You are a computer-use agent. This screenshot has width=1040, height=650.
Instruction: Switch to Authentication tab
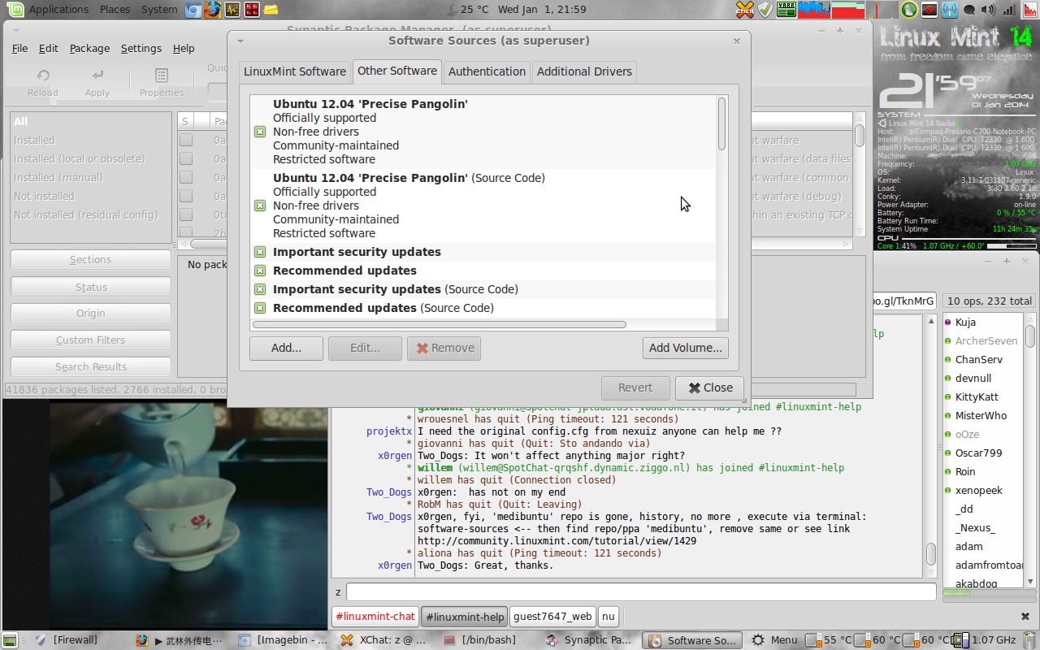[487, 71]
